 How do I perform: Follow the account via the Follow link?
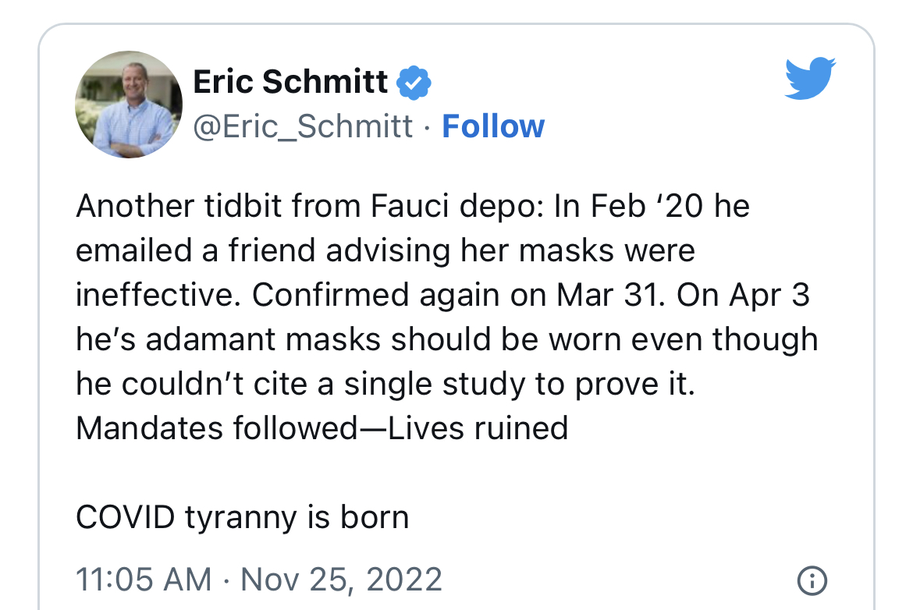pyautogui.click(x=493, y=126)
